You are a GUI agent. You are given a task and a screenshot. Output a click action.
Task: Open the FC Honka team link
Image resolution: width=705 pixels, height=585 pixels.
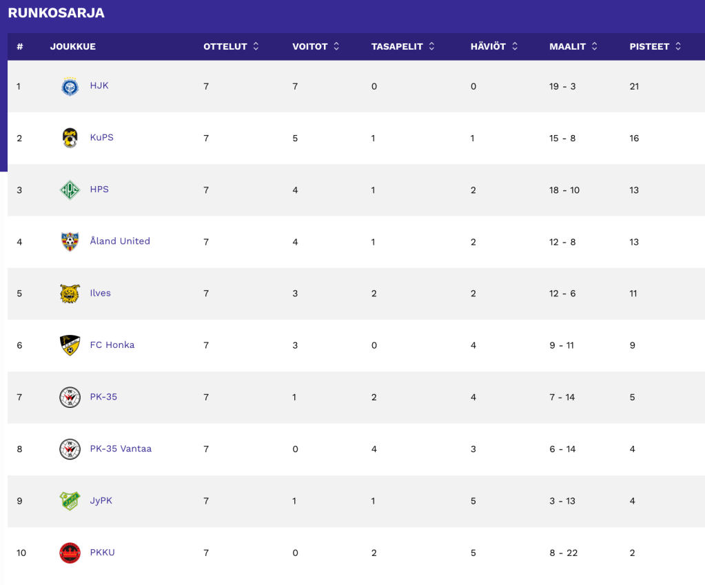click(112, 345)
